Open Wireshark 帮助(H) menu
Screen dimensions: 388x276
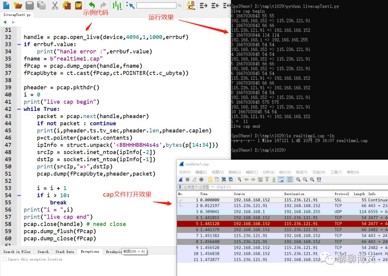pos(353,172)
